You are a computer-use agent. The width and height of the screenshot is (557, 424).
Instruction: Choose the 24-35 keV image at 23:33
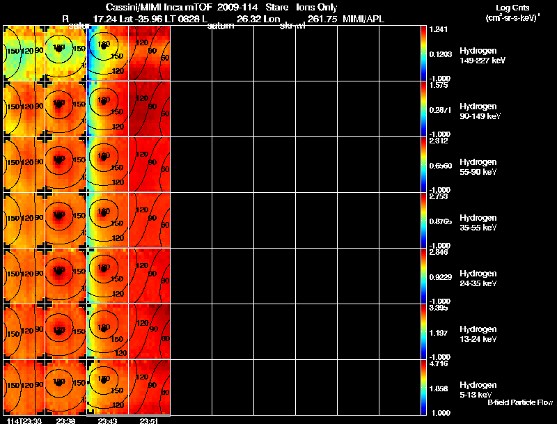tap(24, 276)
